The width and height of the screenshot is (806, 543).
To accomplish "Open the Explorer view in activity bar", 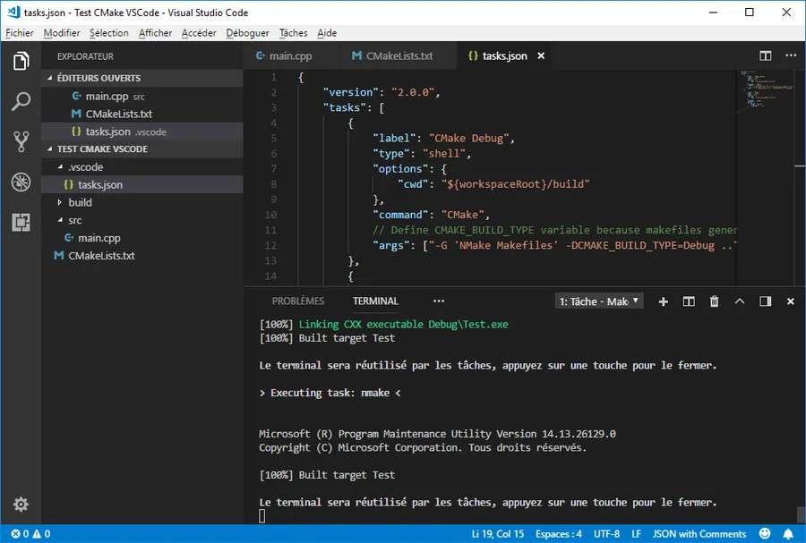I will point(21,61).
